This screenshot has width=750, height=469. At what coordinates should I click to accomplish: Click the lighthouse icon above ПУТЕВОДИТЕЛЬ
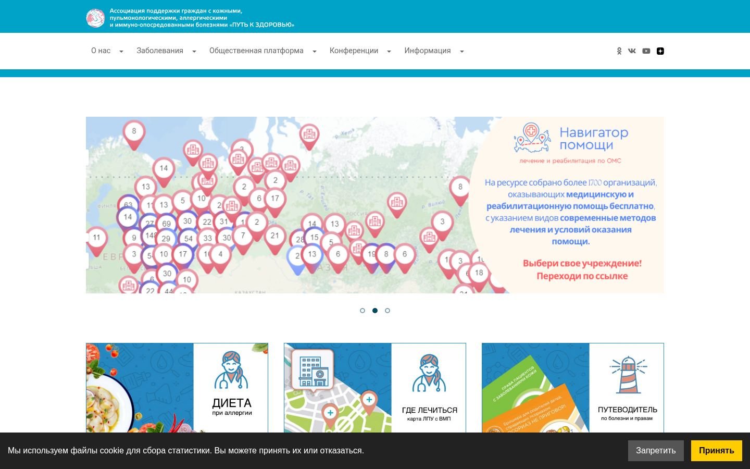[x=628, y=375]
